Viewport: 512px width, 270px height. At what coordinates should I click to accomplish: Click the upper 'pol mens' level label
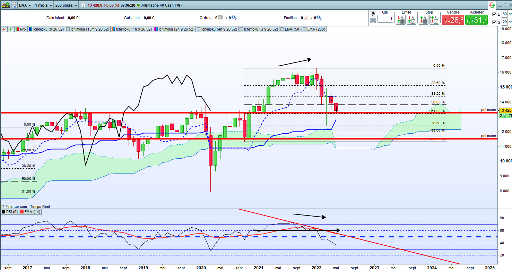click(x=488, y=110)
